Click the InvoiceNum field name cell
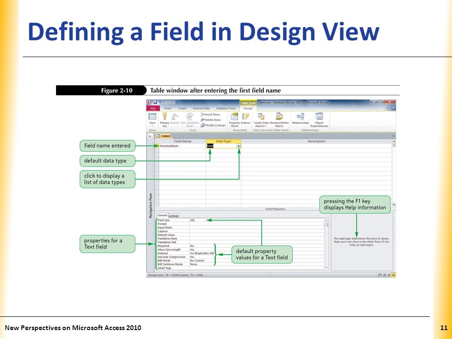This screenshot has height=339, width=452. [x=183, y=146]
